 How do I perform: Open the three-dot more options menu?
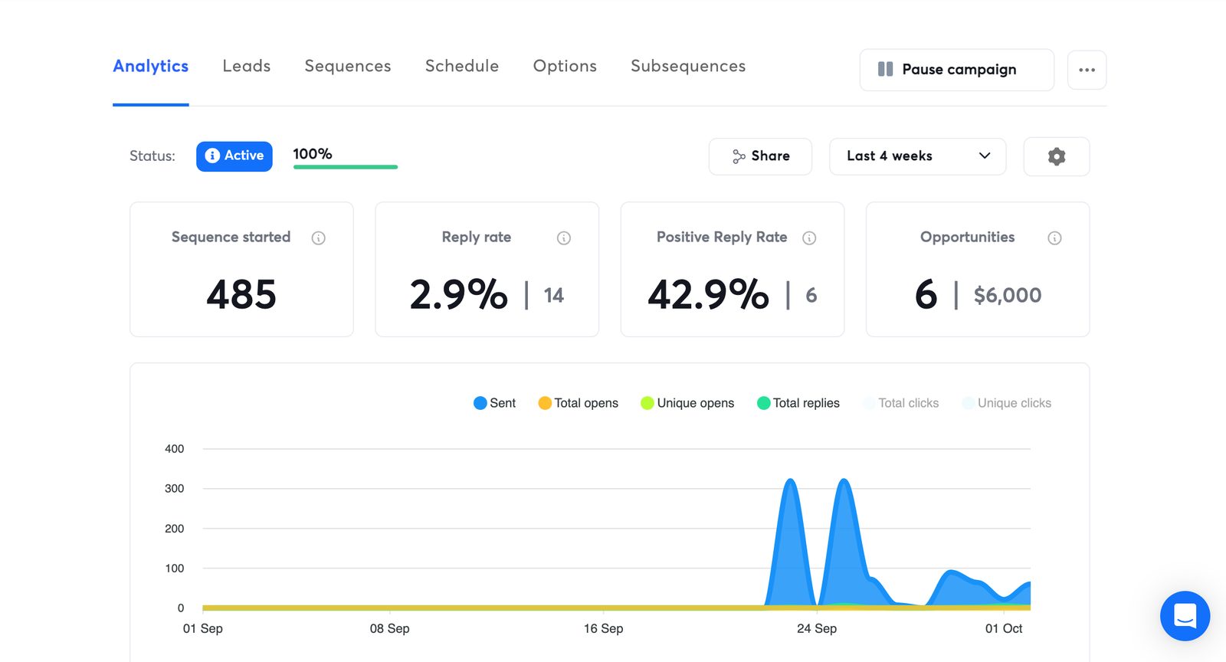1087,70
